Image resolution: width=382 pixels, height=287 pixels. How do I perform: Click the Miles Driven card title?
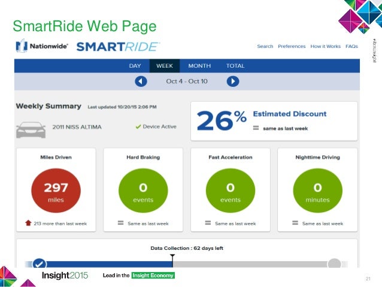click(x=56, y=157)
